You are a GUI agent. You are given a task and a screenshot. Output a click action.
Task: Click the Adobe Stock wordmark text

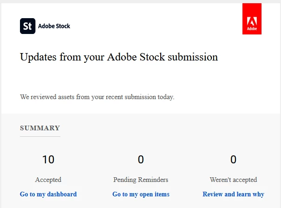[54, 26]
